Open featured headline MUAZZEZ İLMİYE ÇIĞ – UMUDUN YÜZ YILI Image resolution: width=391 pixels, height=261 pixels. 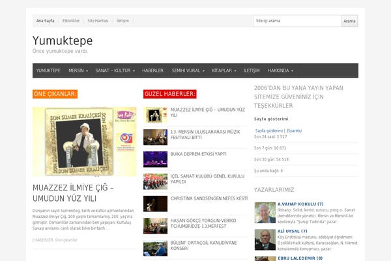[x=73, y=193]
